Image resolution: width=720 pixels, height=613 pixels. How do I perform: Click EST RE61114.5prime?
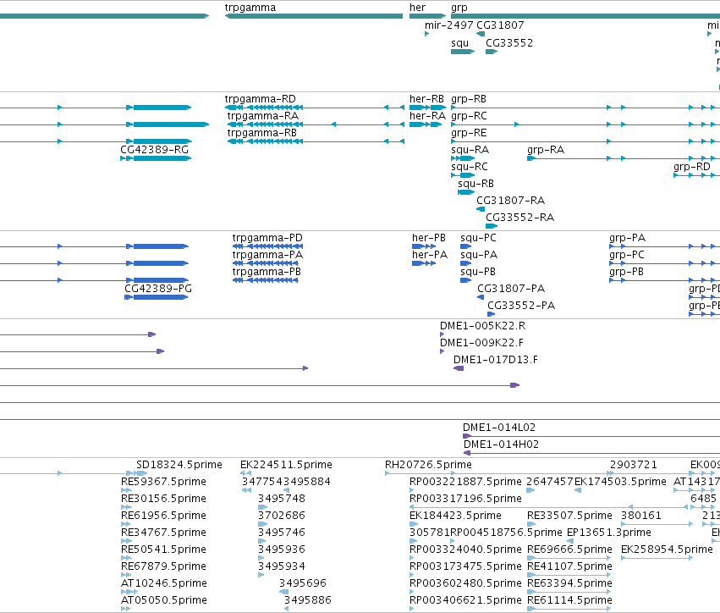[569, 609]
